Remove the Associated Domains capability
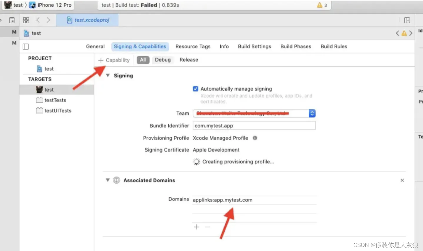This screenshot has height=251, width=423. click(402, 181)
